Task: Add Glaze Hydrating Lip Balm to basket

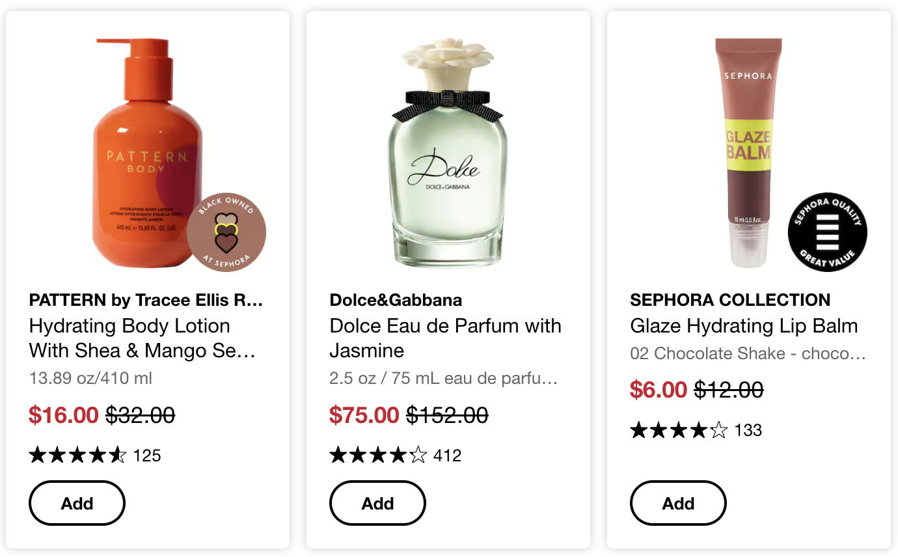Action: click(678, 503)
